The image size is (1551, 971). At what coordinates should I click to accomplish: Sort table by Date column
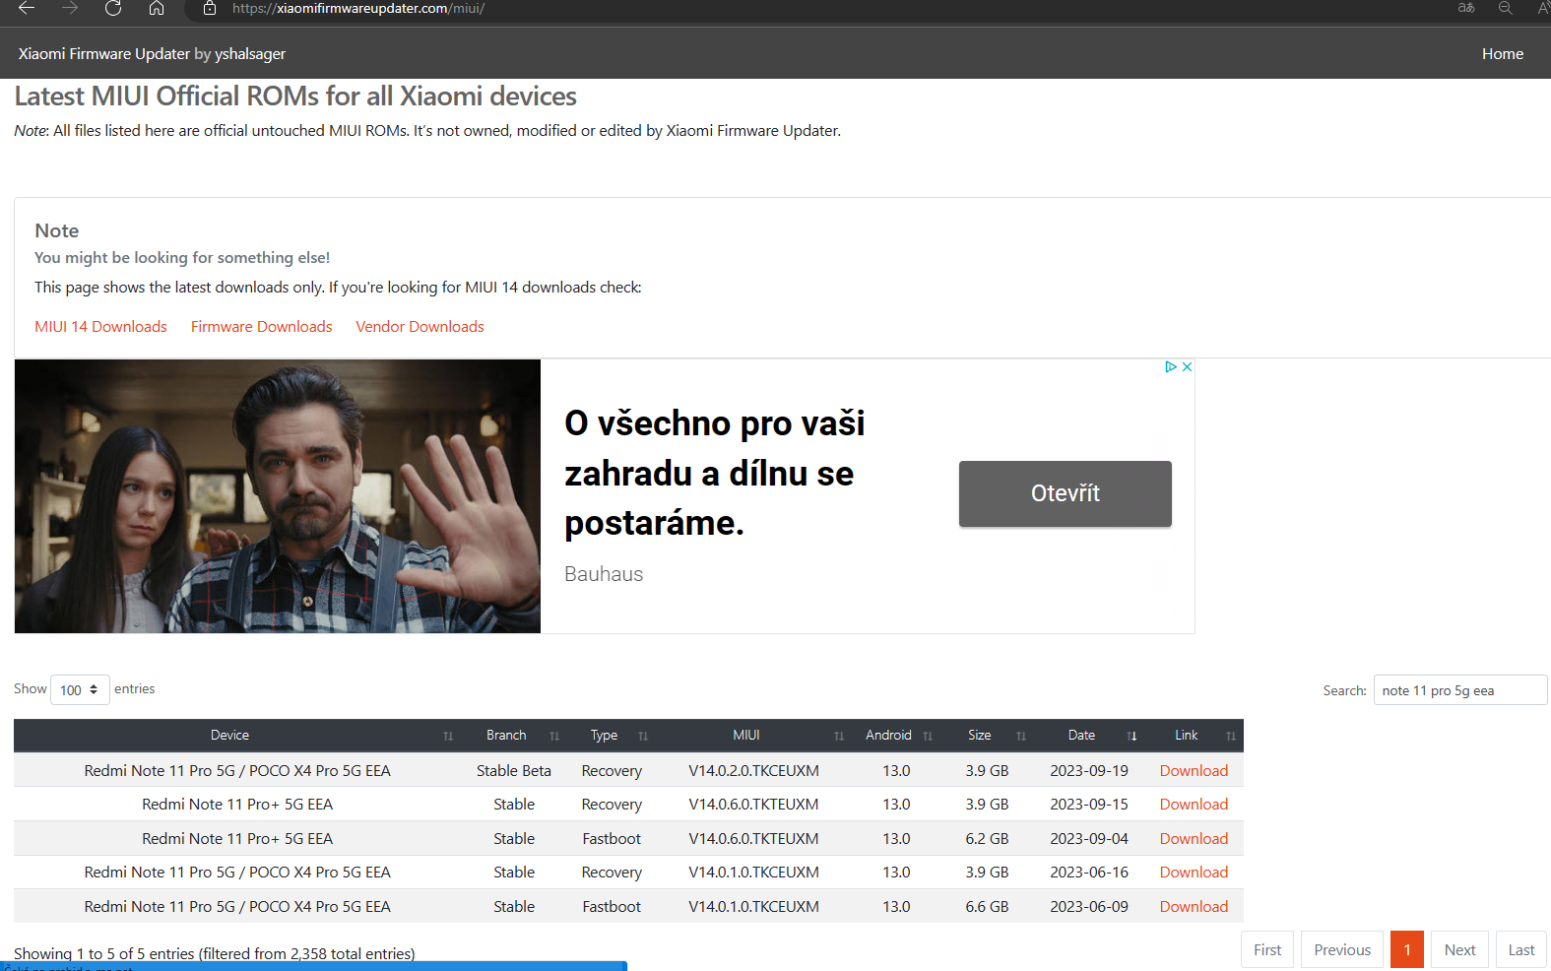[1081, 736]
